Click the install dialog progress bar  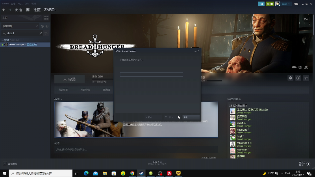[152, 75]
